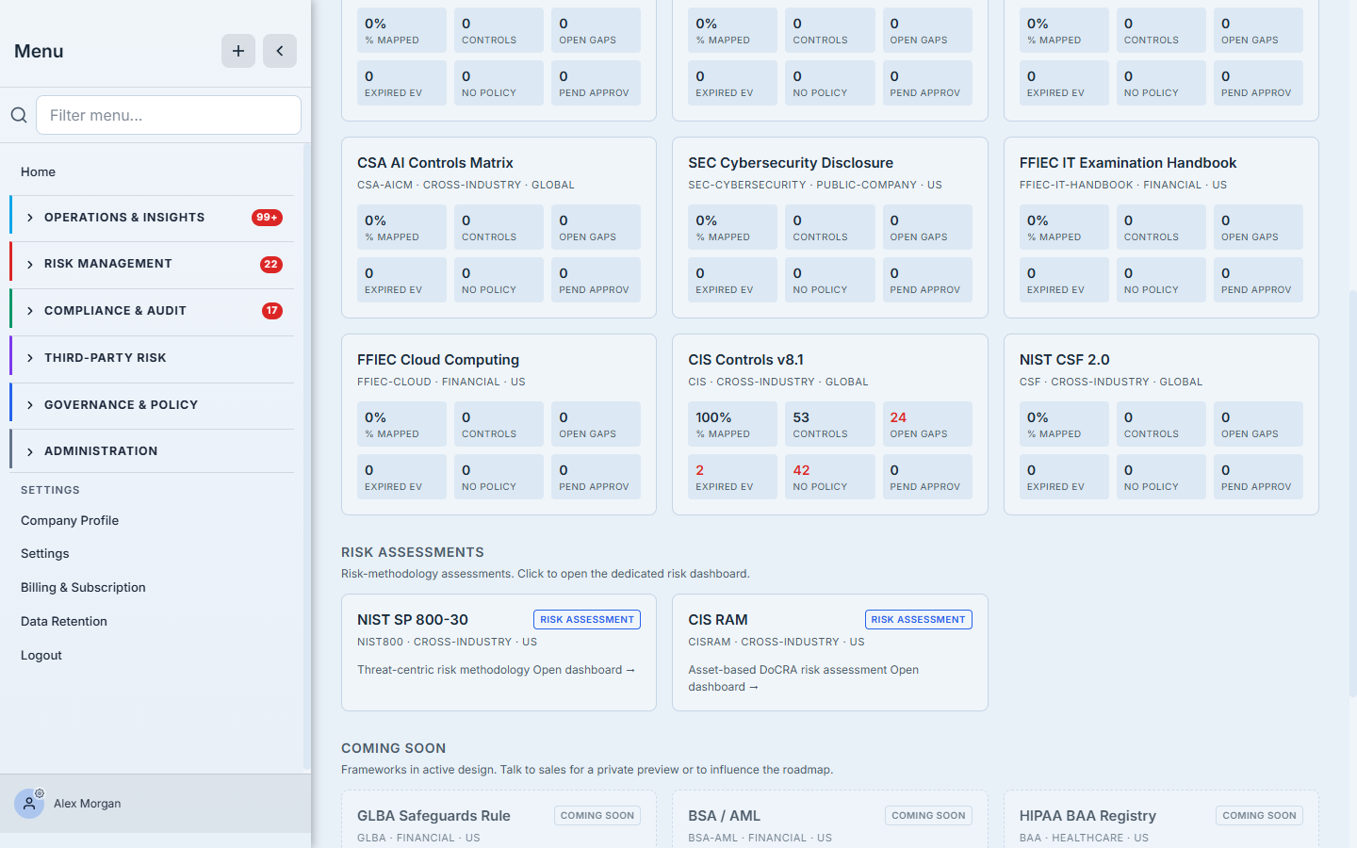1357x848 pixels.
Task: Expand the Third-Party Risk section
Action: (152, 358)
